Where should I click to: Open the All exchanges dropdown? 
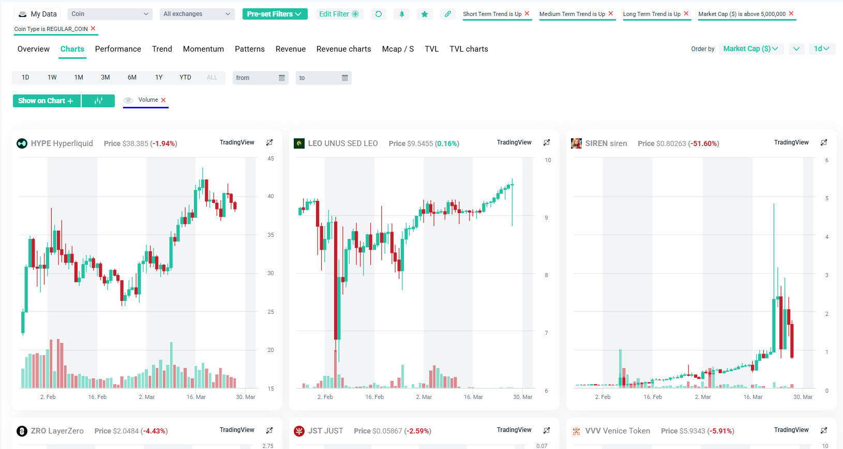(x=197, y=14)
